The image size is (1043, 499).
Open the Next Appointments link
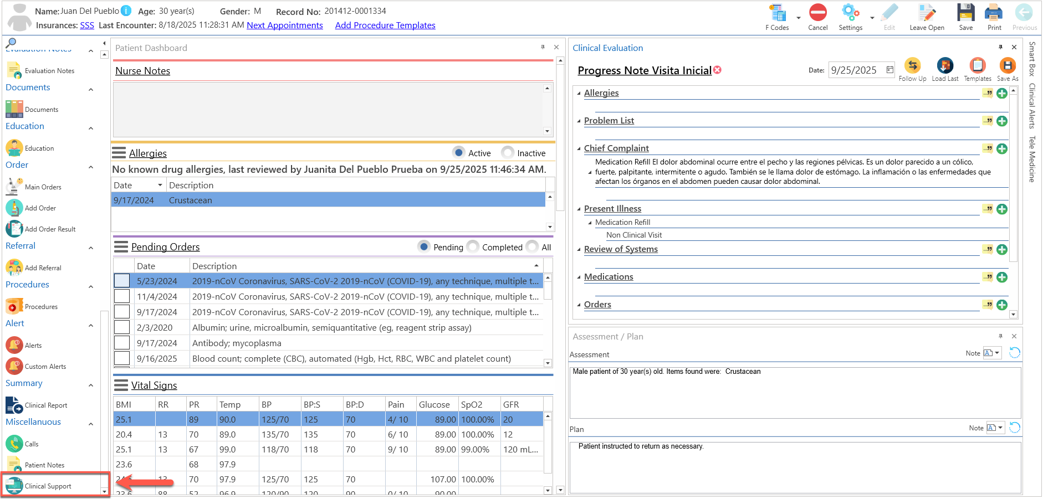coord(285,25)
